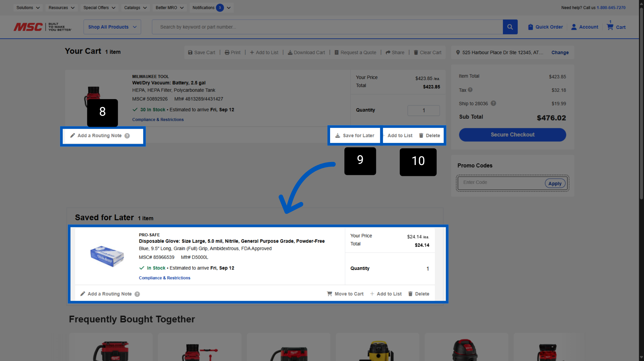Image resolution: width=644 pixels, height=361 pixels.
Task: Click the Tax help question icon
Action: coord(470,90)
